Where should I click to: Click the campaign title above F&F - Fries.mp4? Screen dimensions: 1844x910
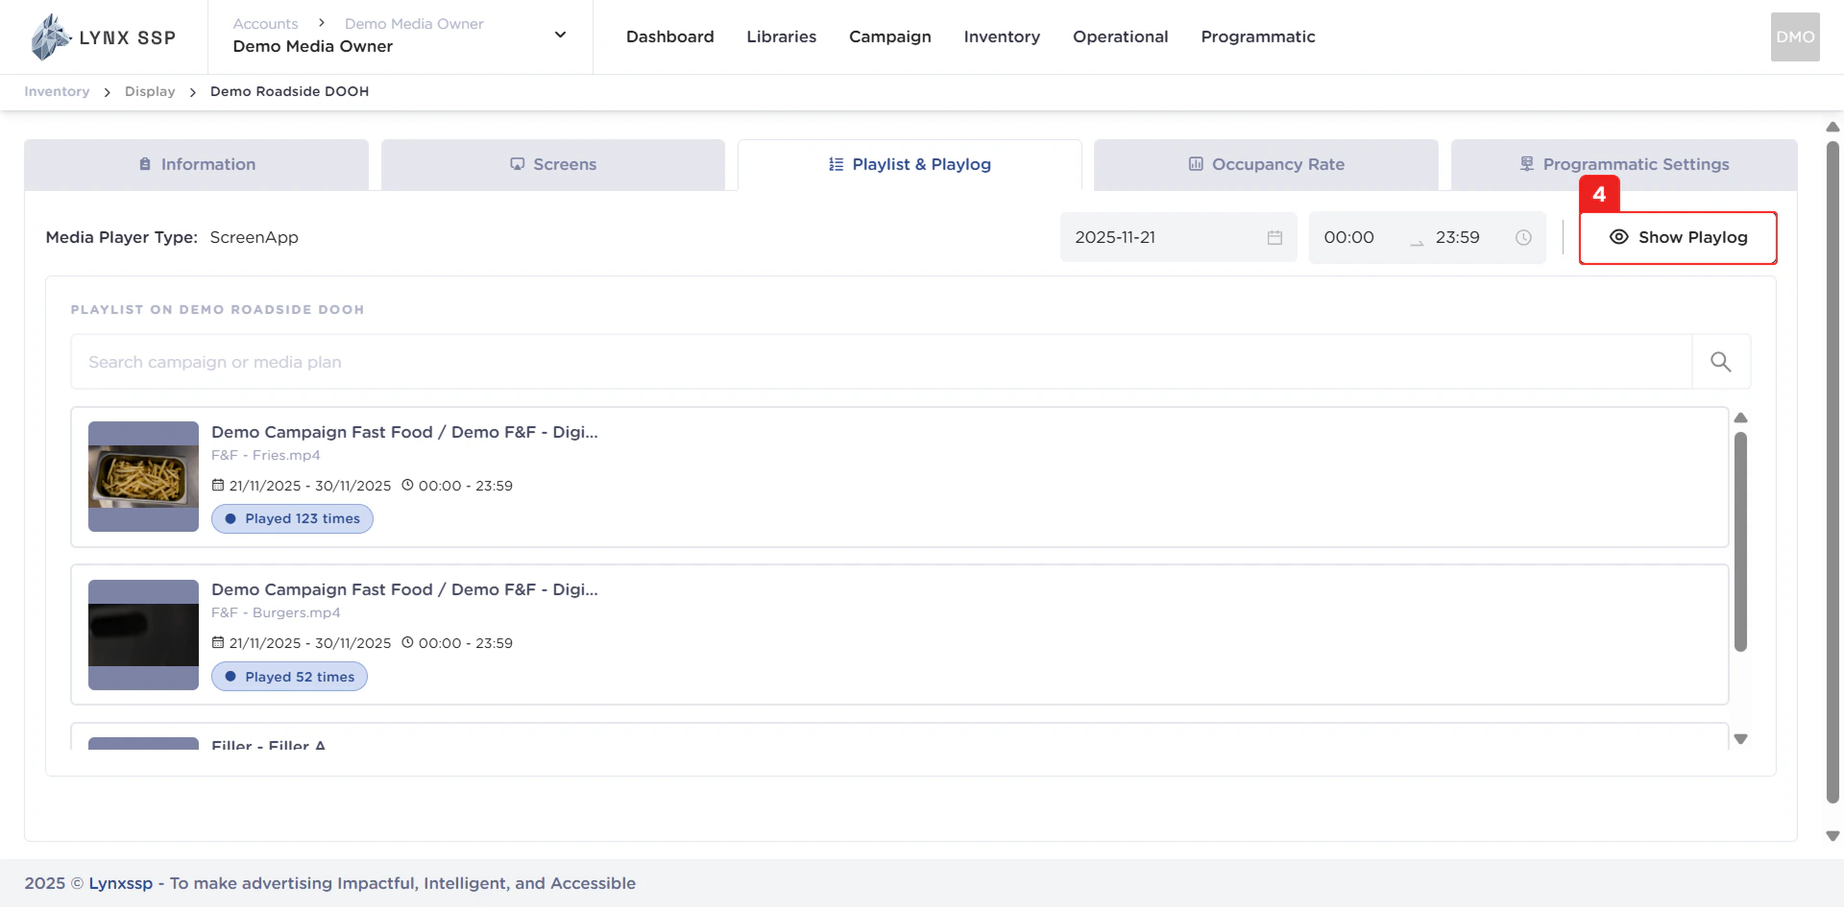[404, 432]
